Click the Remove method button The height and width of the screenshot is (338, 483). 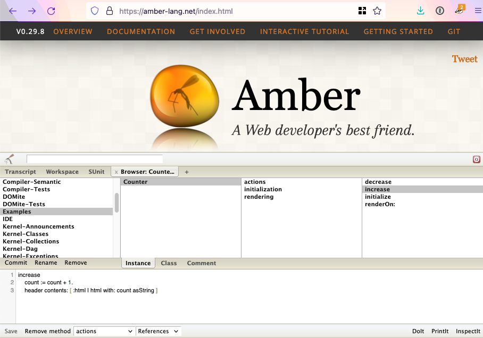coord(48,331)
